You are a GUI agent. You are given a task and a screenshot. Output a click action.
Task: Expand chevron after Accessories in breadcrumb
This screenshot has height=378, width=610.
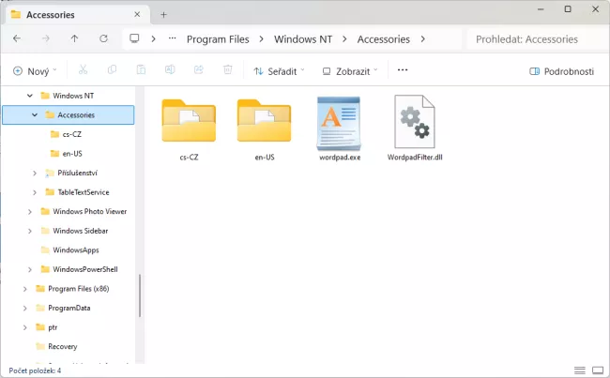tap(423, 39)
